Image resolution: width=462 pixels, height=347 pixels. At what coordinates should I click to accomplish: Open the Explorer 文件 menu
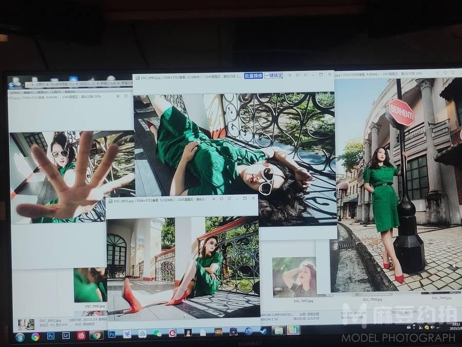15,93
